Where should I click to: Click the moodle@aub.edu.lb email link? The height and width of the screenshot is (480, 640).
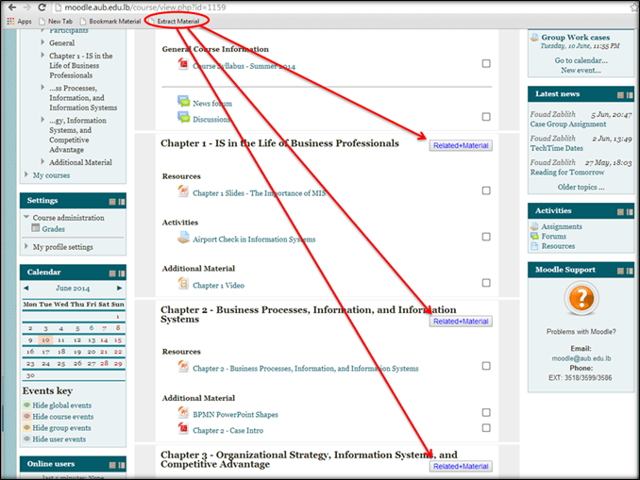pyautogui.click(x=581, y=358)
